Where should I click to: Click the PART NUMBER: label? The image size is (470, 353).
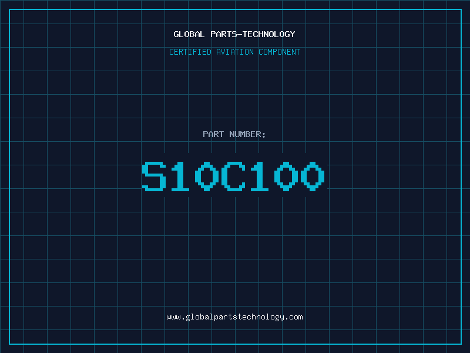pyautogui.click(x=234, y=134)
